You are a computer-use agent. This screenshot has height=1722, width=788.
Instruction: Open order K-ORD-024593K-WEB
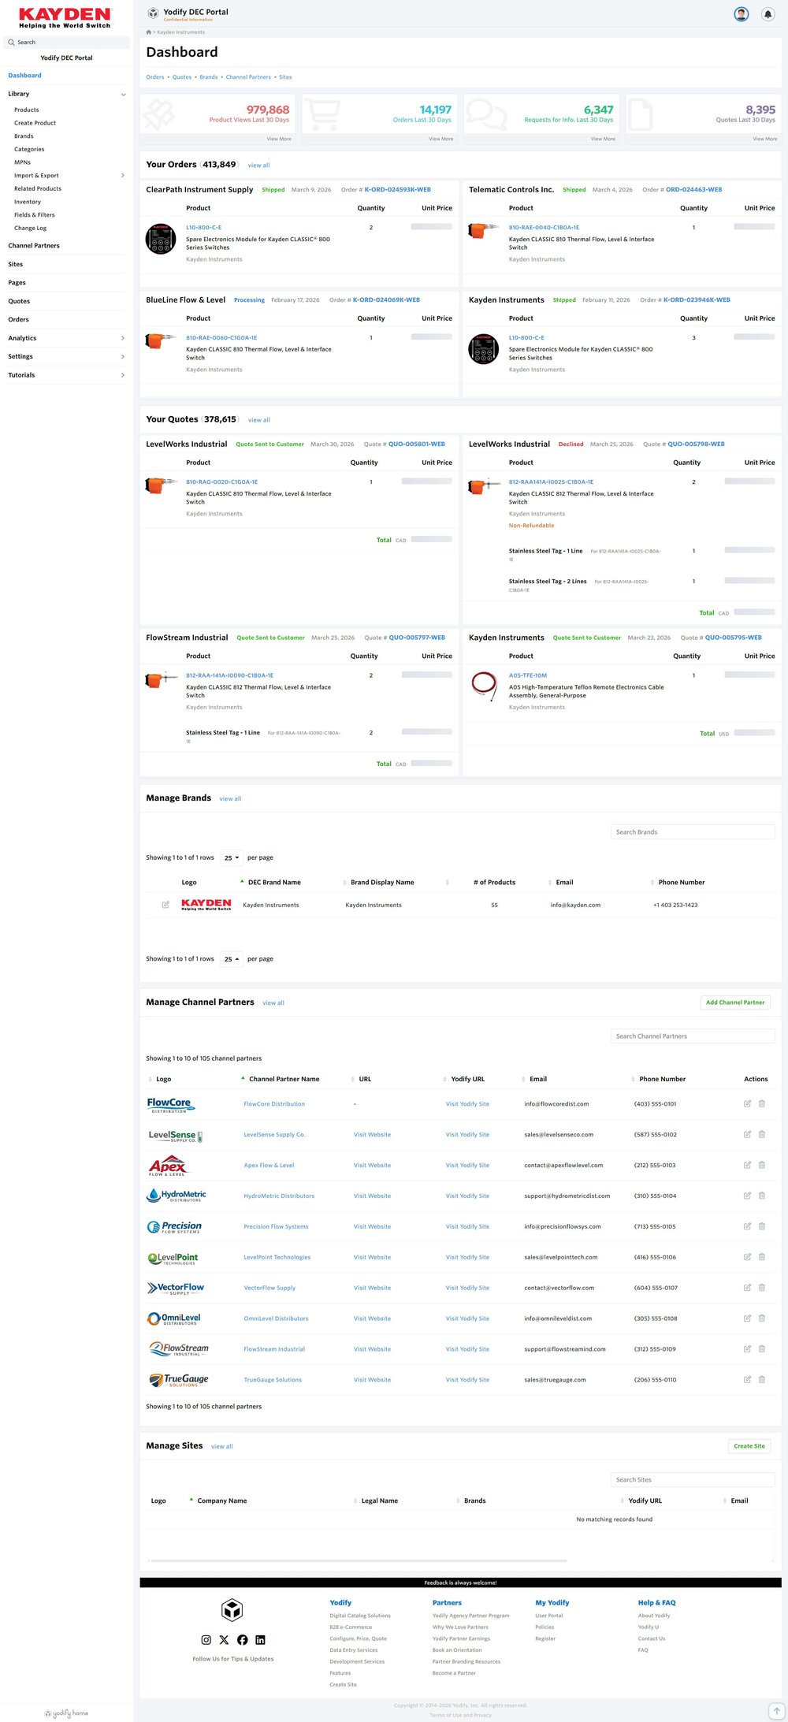tap(397, 190)
